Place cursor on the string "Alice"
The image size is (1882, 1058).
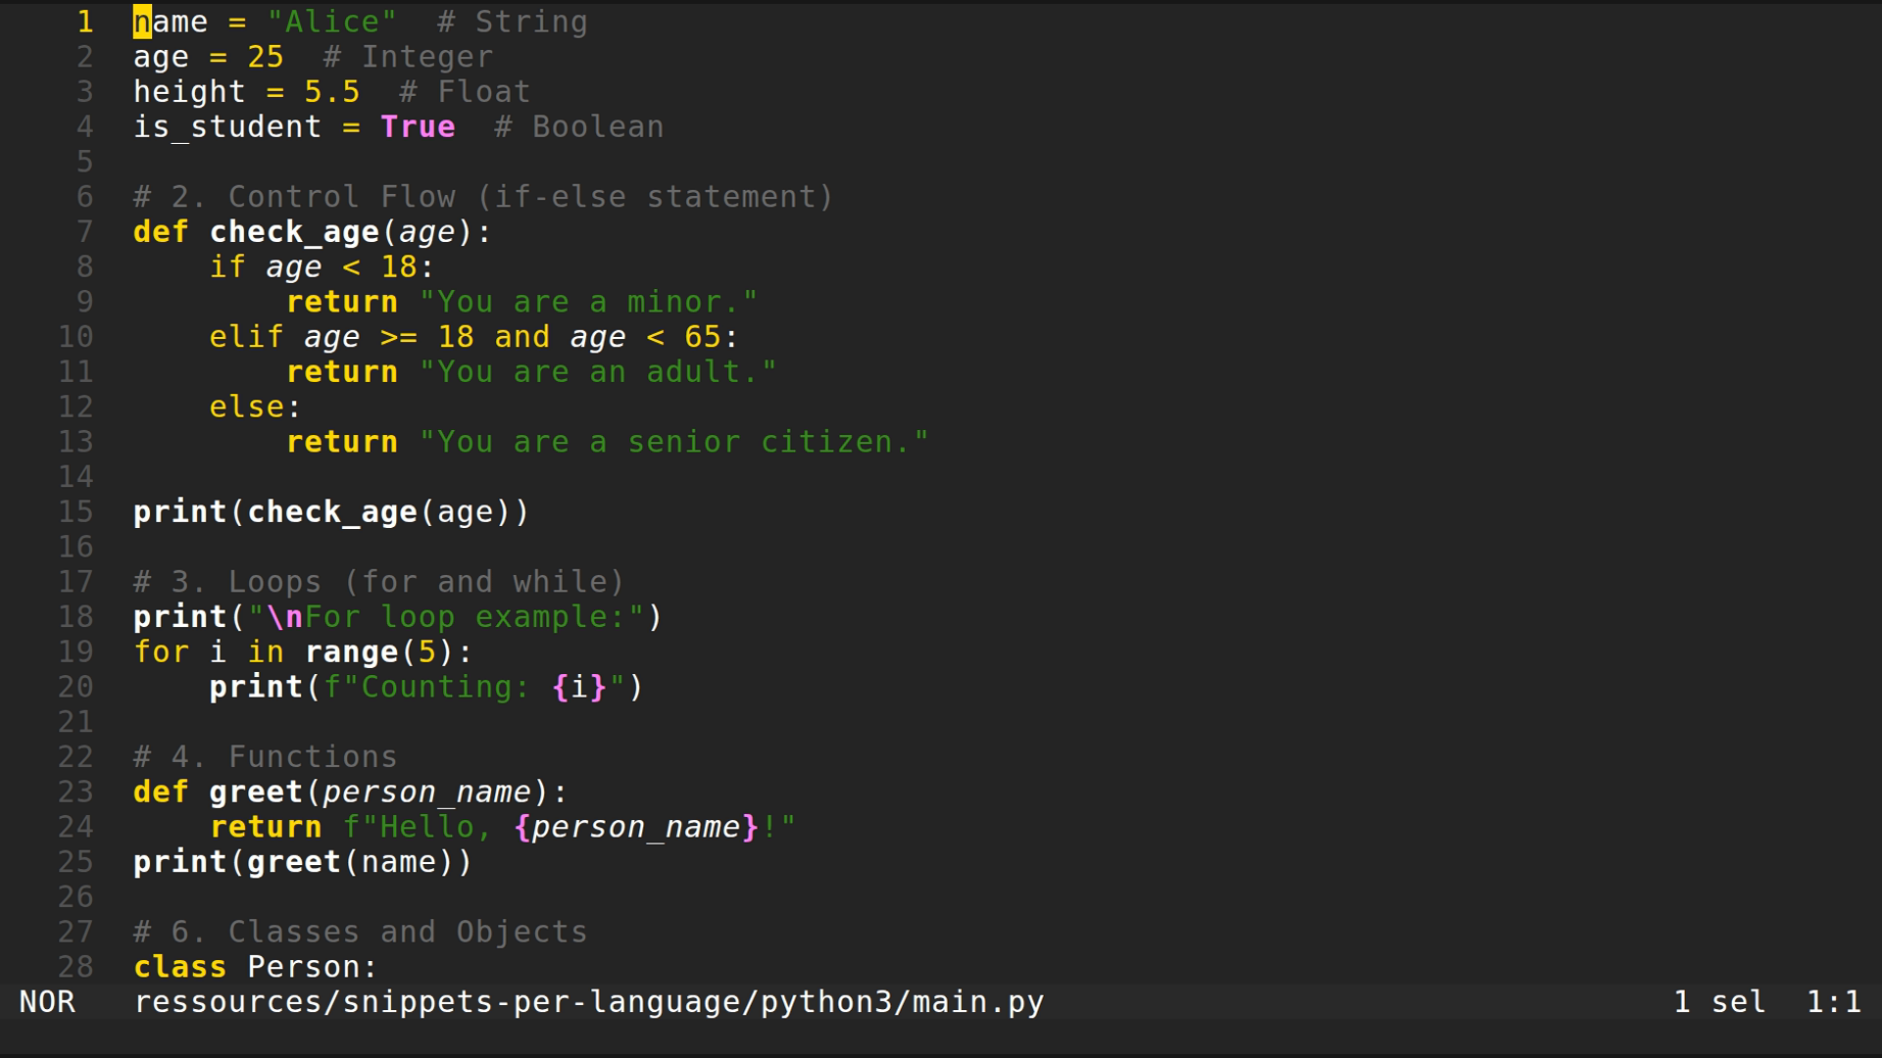[330, 21]
